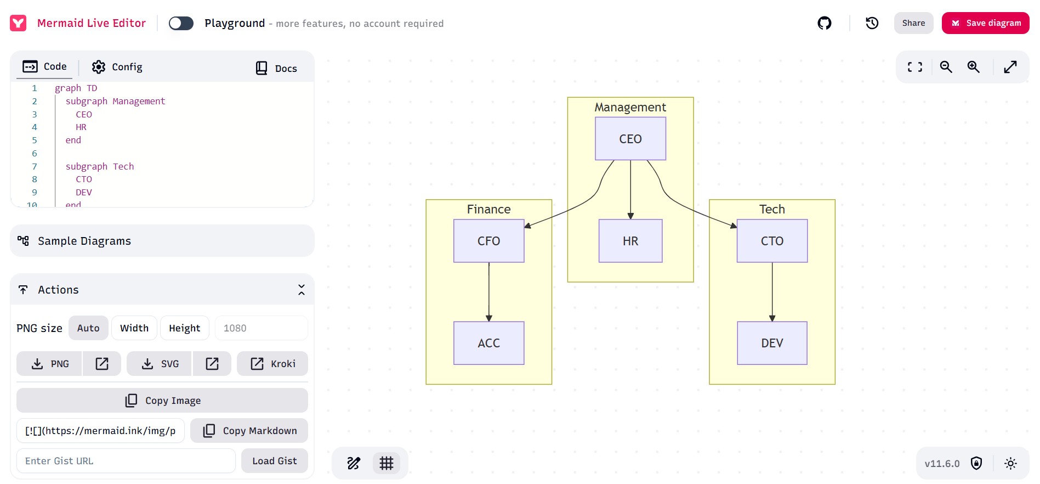Open the diagram in full screen
The image size is (1040, 484).
pyautogui.click(x=1010, y=67)
